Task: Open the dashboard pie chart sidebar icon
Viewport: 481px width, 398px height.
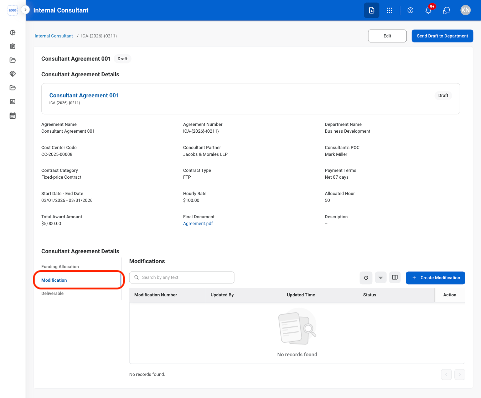Action: [x=12, y=32]
